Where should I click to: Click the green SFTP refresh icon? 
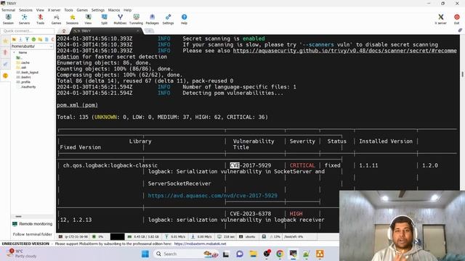(x=33, y=39)
